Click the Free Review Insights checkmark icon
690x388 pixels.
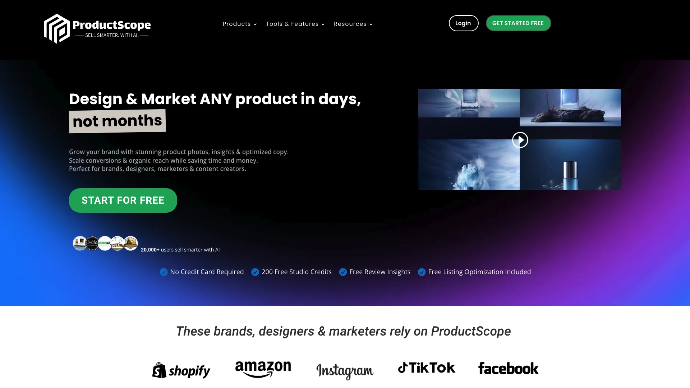coord(342,272)
